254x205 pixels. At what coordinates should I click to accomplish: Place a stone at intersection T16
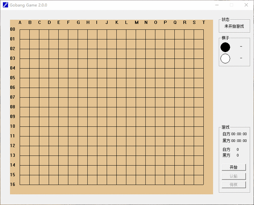coord(203,184)
